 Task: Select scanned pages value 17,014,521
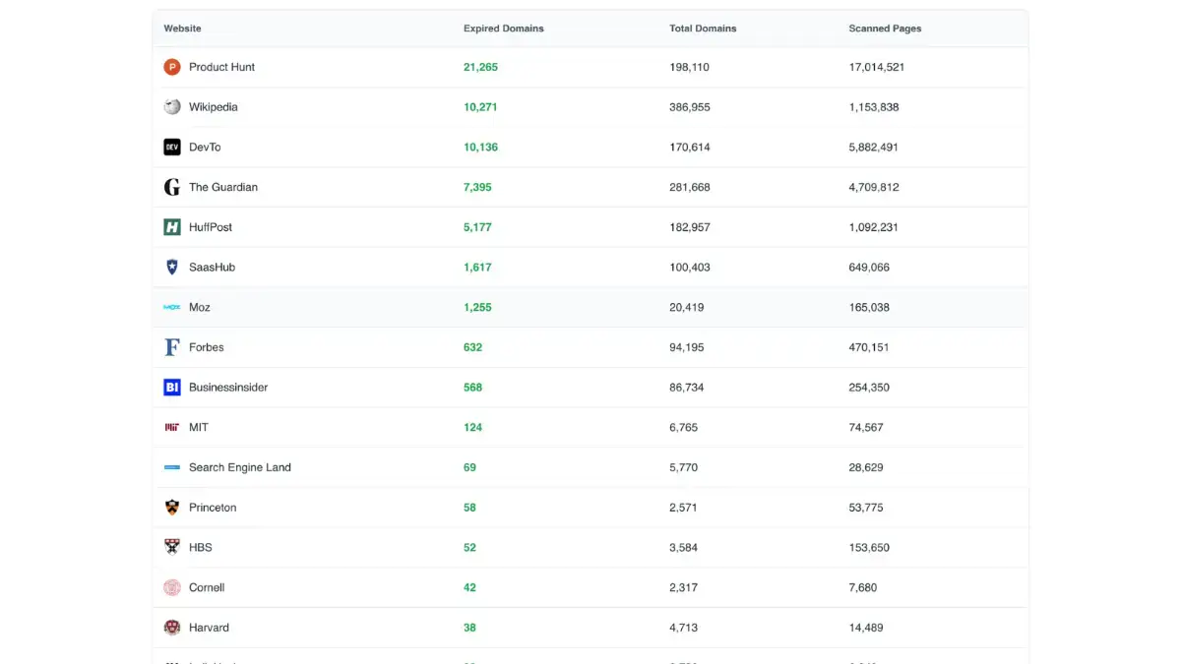(877, 67)
